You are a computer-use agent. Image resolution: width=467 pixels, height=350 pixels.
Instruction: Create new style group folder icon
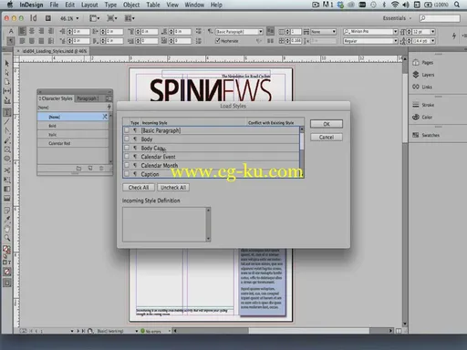point(78,168)
